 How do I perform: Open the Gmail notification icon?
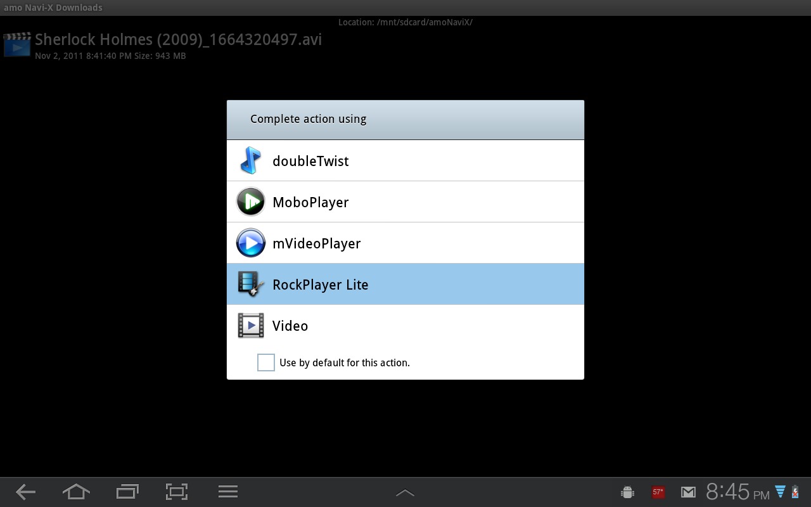688,492
